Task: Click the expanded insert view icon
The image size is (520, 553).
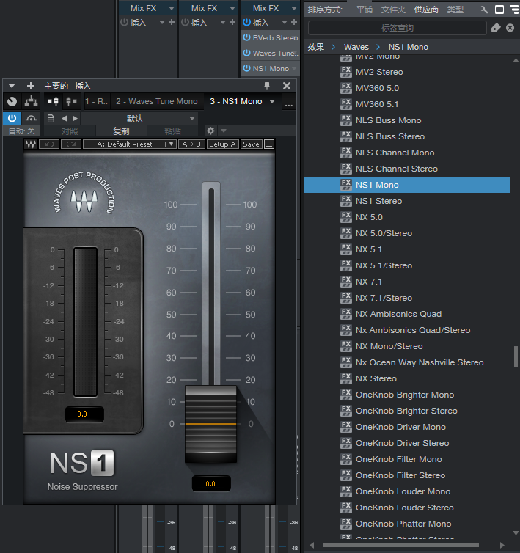Action: point(71,101)
